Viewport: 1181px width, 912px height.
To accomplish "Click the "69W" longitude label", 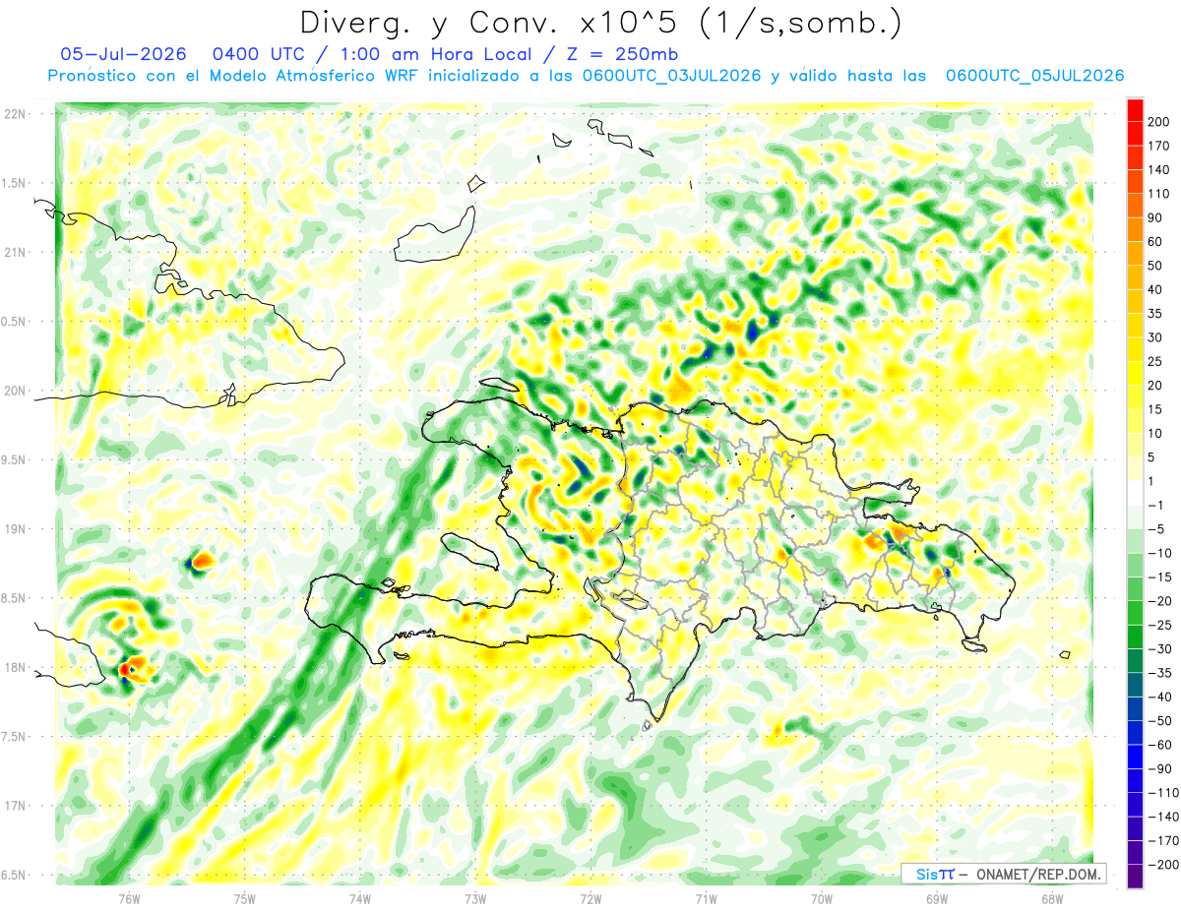I will coord(937,899).
